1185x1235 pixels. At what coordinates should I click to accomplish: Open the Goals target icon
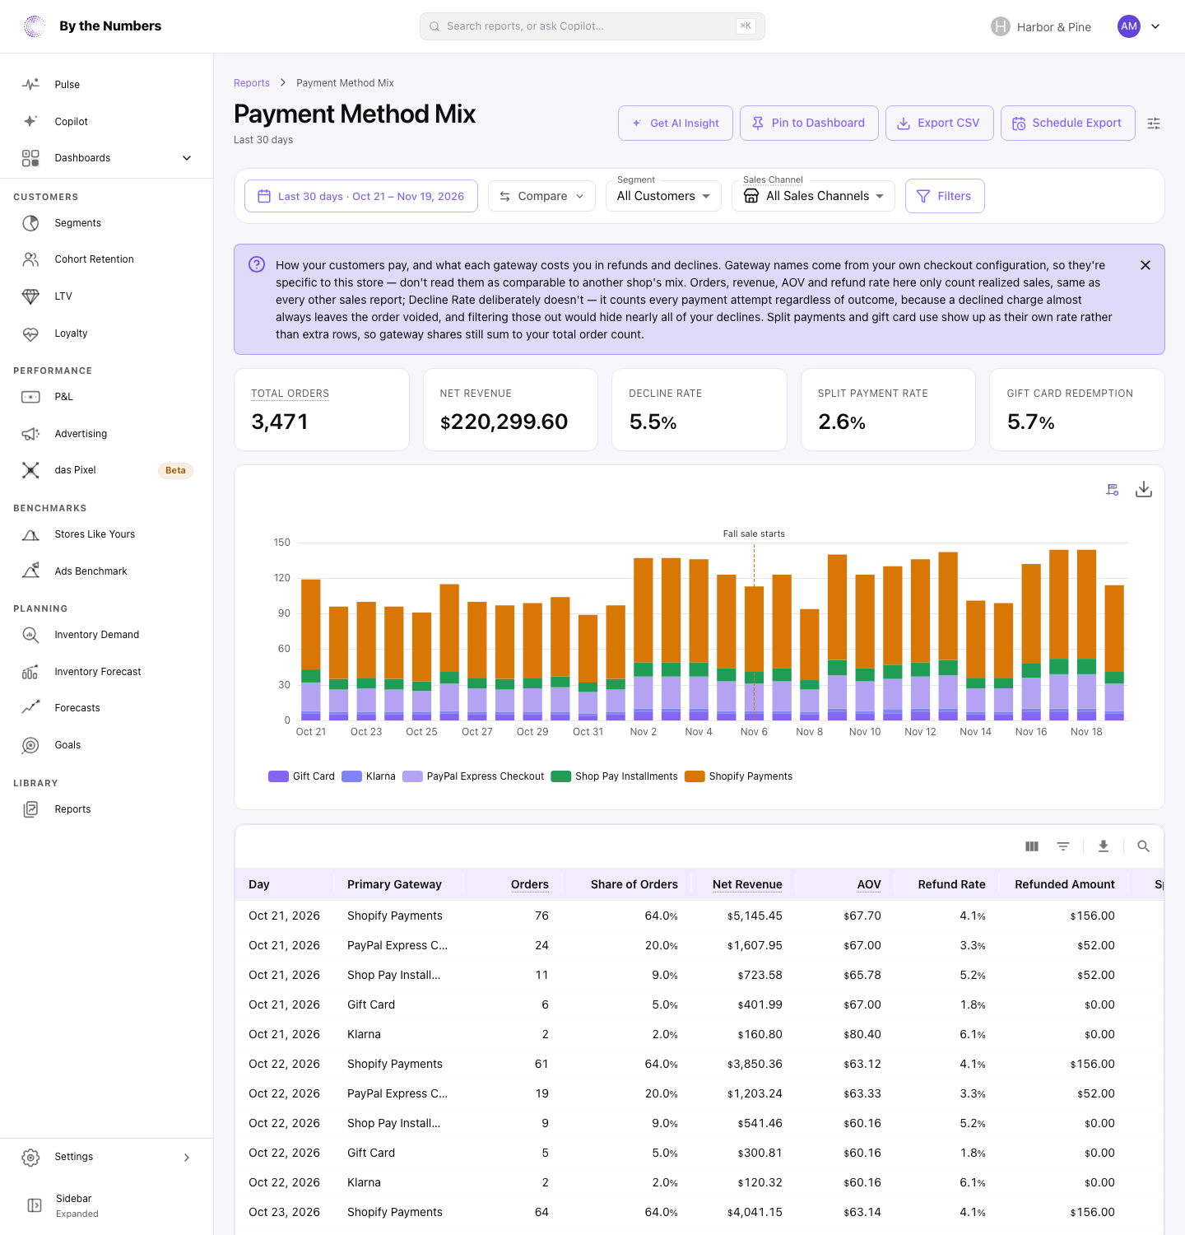coord(30,745)
